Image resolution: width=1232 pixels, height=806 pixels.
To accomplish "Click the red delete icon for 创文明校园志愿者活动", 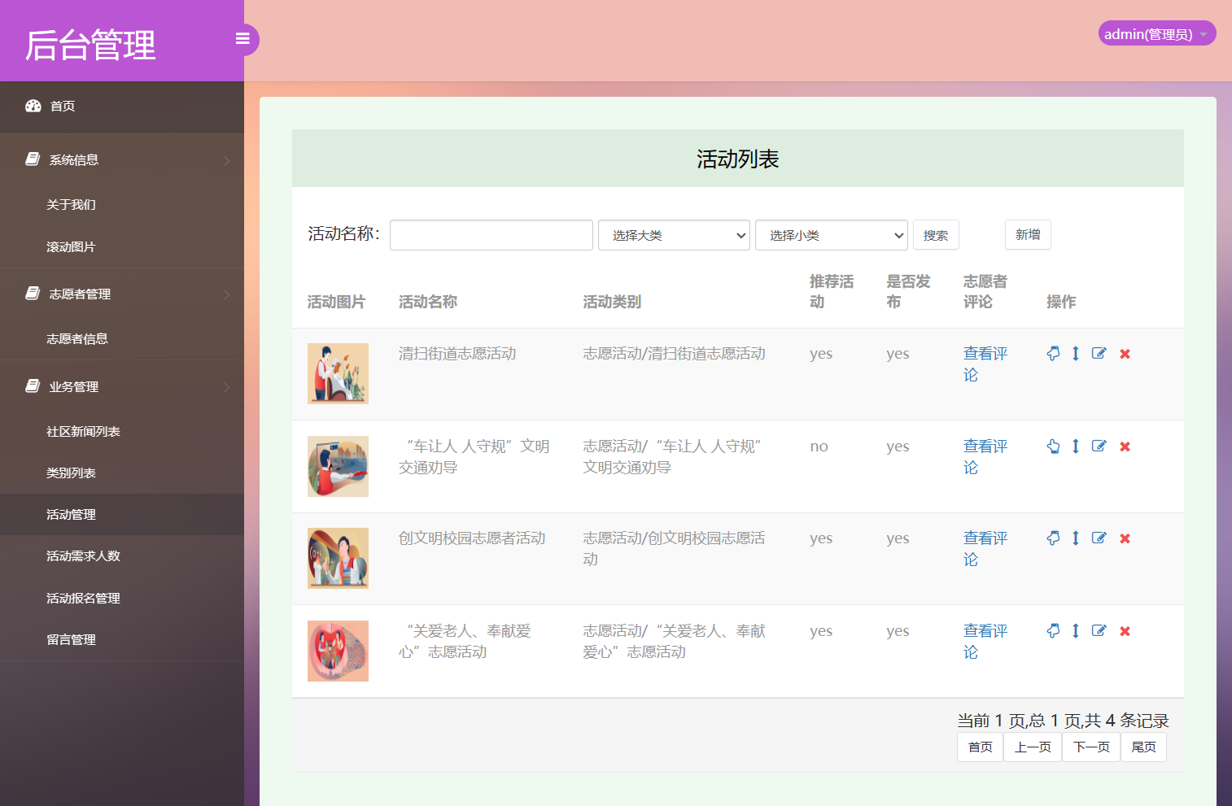I will tap(1125, 538).
